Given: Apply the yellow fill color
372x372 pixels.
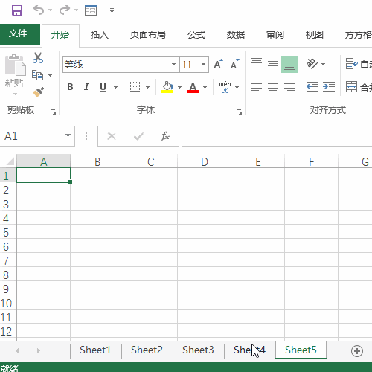Looking at the screenshot, I should (x=167, y=87).
